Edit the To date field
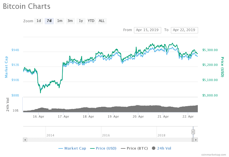Screen dimensions: 229x157 tap(184, 30)
